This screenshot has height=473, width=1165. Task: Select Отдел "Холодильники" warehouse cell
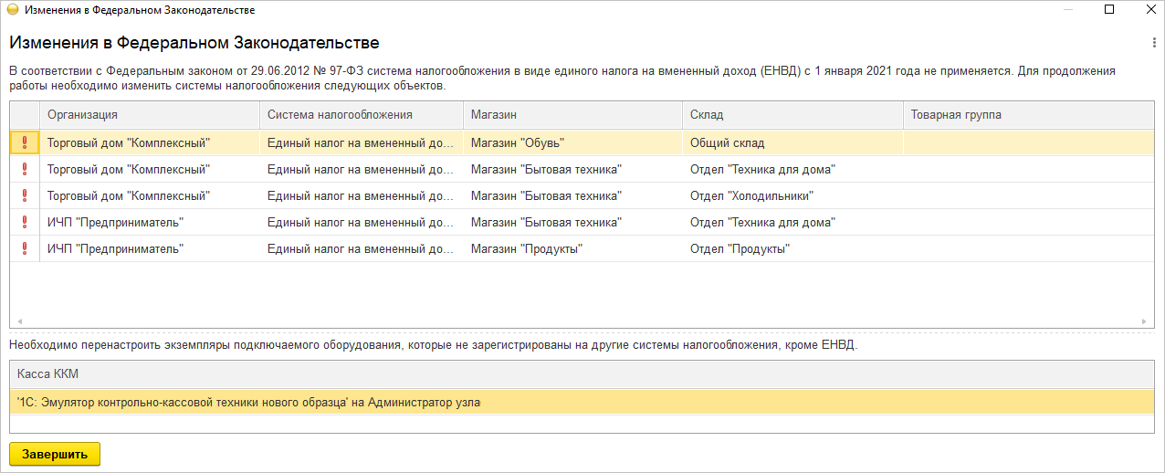792,195
